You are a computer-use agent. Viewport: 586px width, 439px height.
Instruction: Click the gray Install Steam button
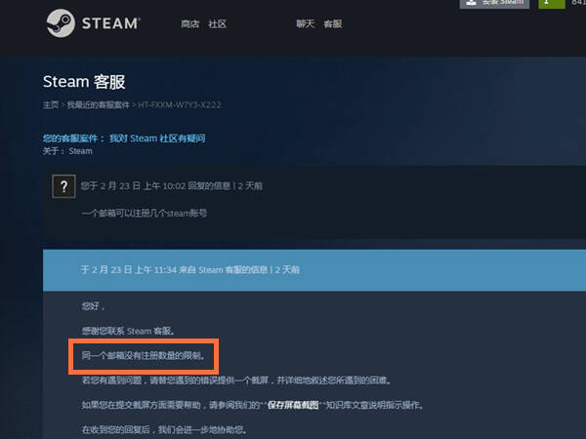point(494,3)
